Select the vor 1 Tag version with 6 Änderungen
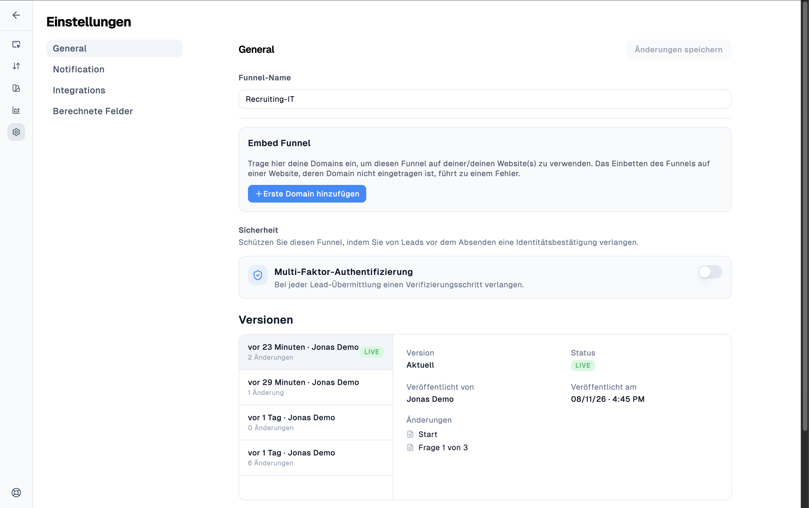This screenshot has width=809, height=508. tap(316, 458)
